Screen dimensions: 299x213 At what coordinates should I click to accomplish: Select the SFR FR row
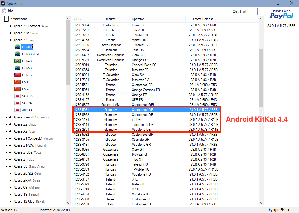tap(146, 100)
